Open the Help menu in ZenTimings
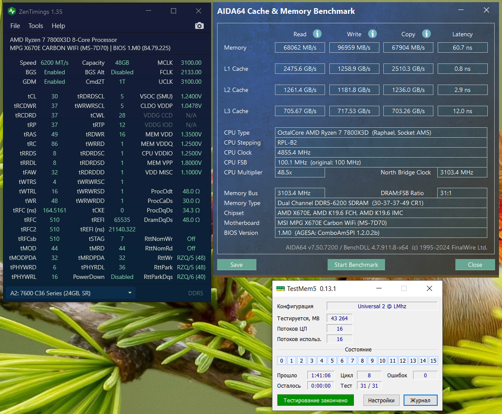Viewport: 502px width, 414px height. pos(58,25)
